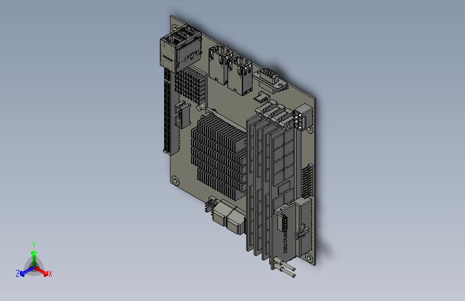The width and height of the screenshot is (465, 301).
Task: Select the mounting hole beside the power connector
Action: tap(309, 130)
